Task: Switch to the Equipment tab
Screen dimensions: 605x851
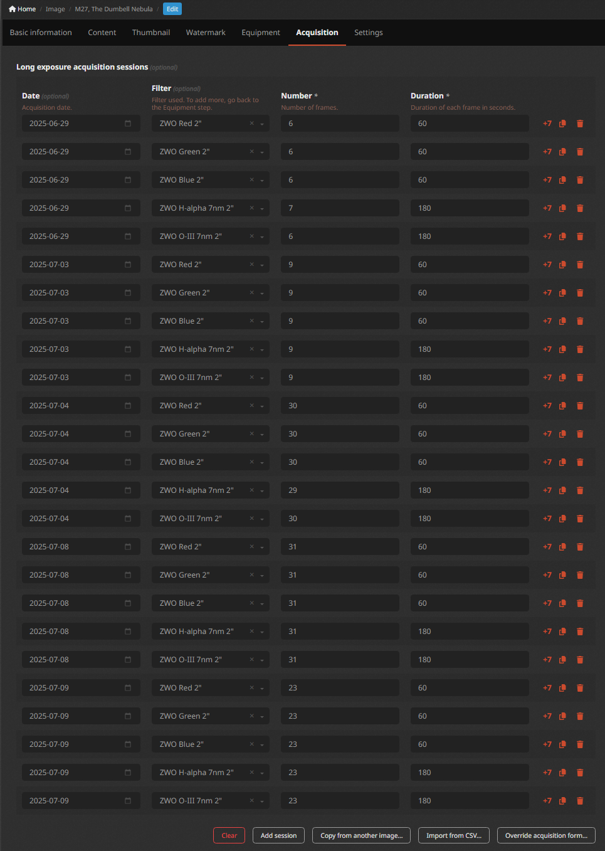Action: (261, 33)
